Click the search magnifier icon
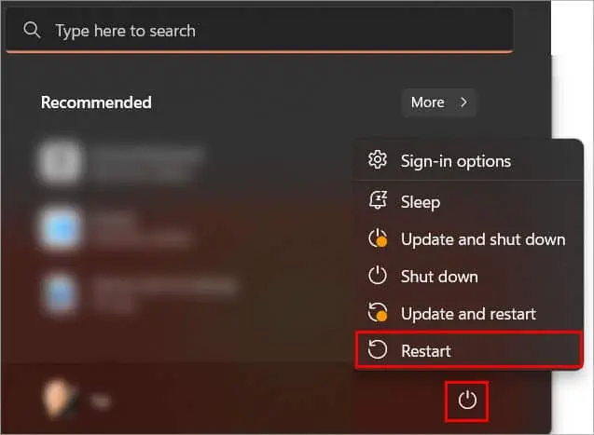594x435 pixels. point(32,31)
